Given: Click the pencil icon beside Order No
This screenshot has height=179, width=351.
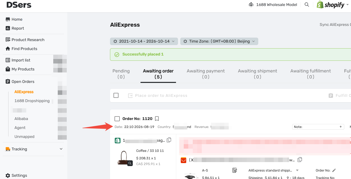Looking at the screenshot, I should point(334,170).
